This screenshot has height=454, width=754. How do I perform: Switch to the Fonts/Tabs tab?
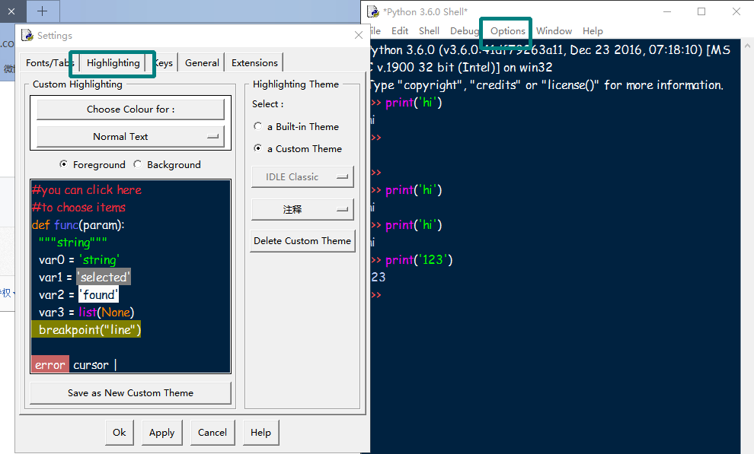(x=50, y=63)
